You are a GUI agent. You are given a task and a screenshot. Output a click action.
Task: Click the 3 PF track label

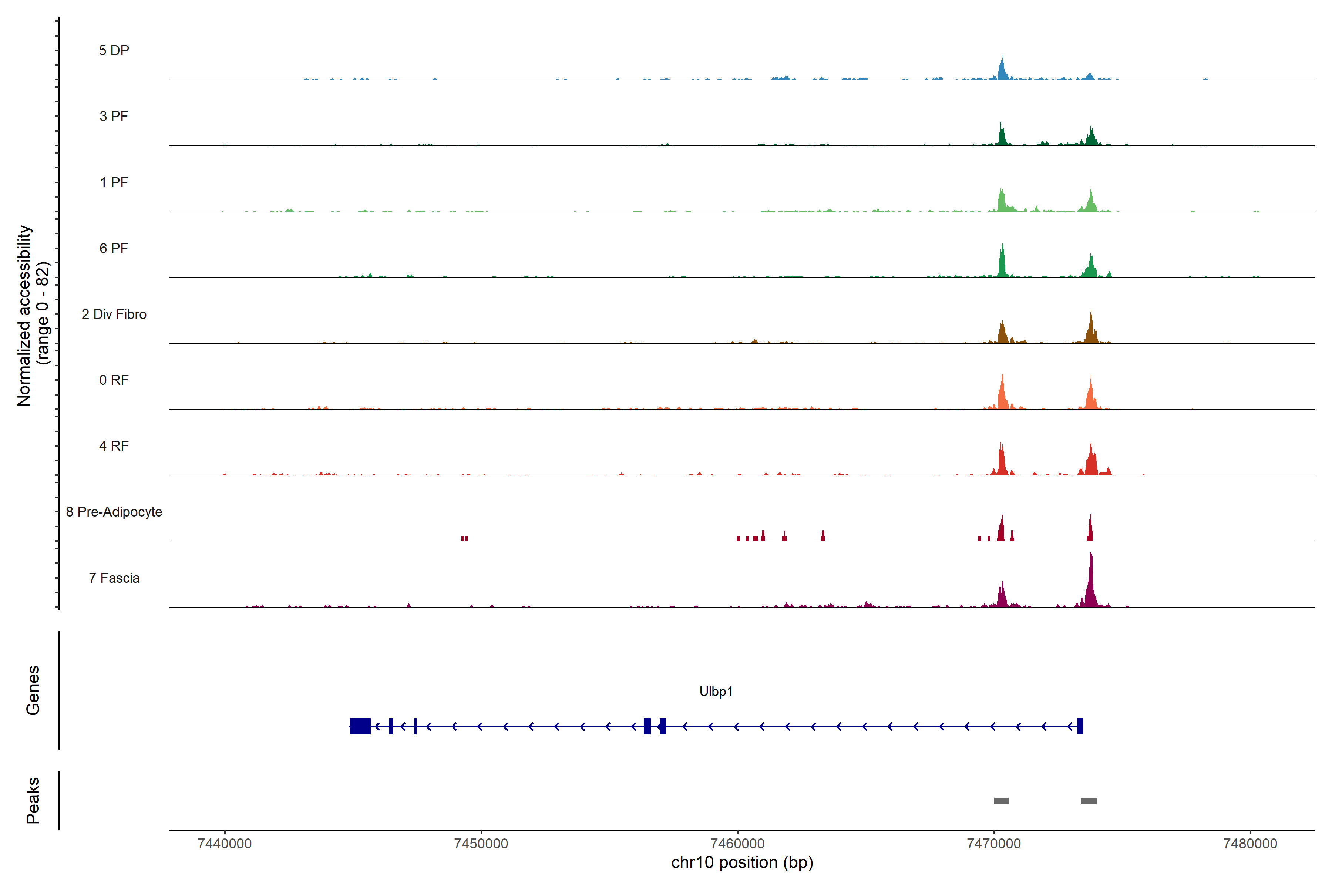tap(114, 116)
